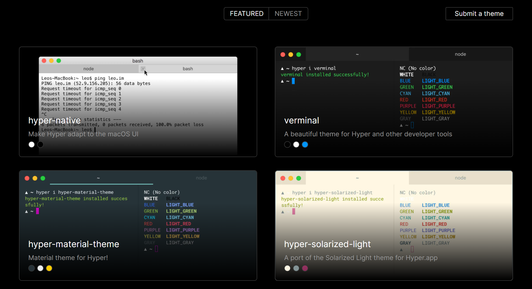Select the black swatch under hyper-native
This screenshot has height=289, width=532.
pos(40,144)
